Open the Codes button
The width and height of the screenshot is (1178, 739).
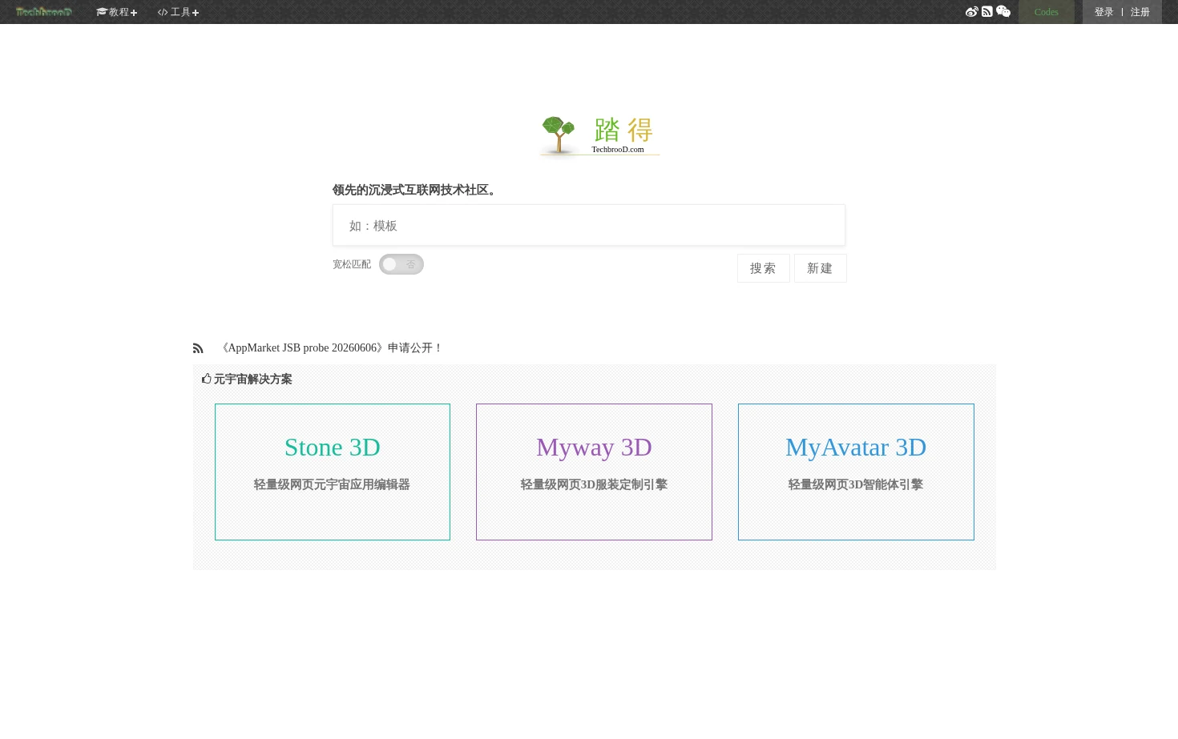click(1047, 12)
